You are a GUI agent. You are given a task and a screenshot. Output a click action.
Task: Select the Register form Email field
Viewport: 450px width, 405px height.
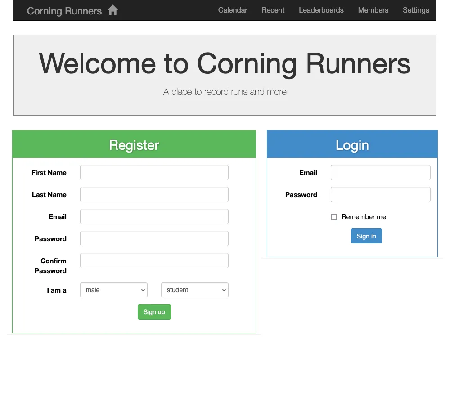tap(154, 216)
